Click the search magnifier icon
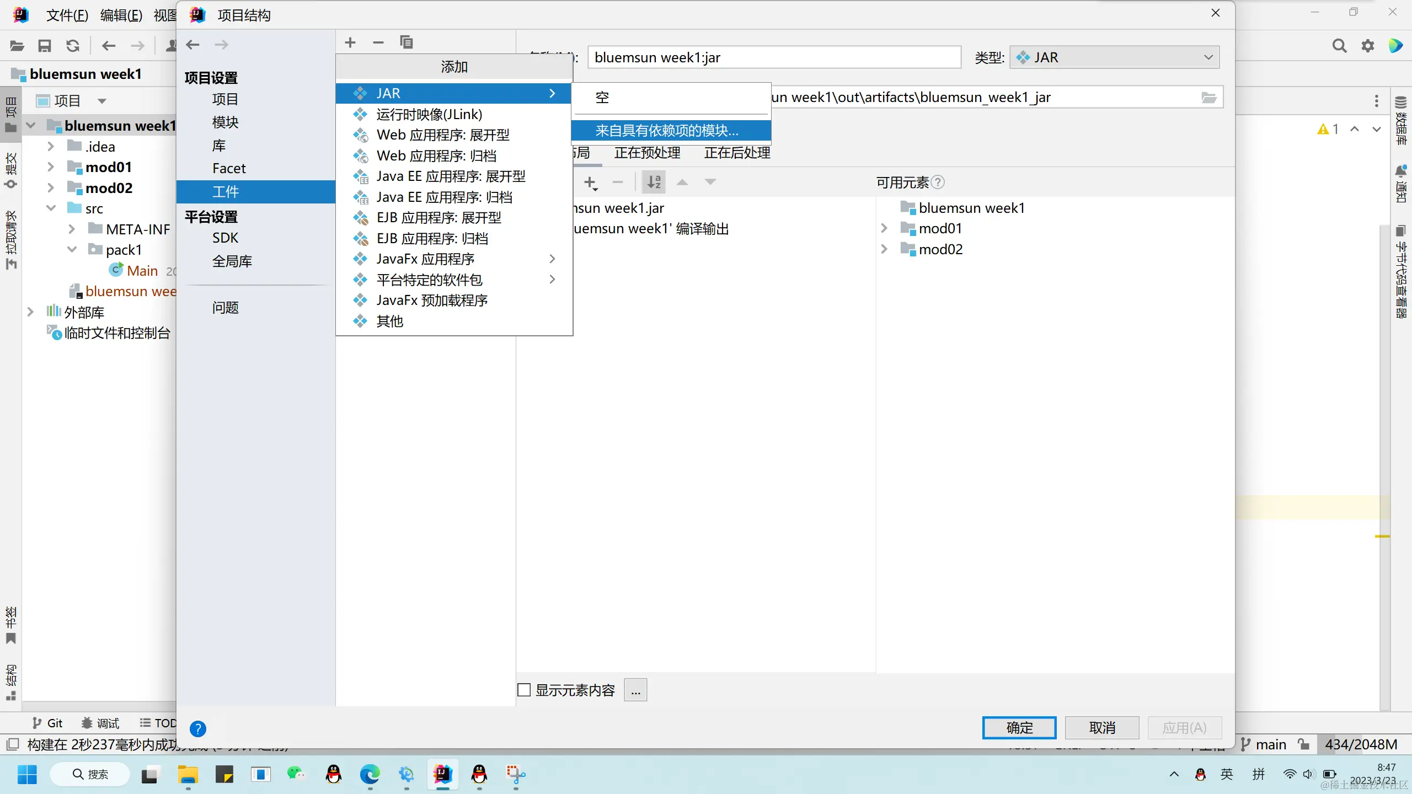Image resolution: width=1412 pixels, height=794 pixels. click(1339, 46)
